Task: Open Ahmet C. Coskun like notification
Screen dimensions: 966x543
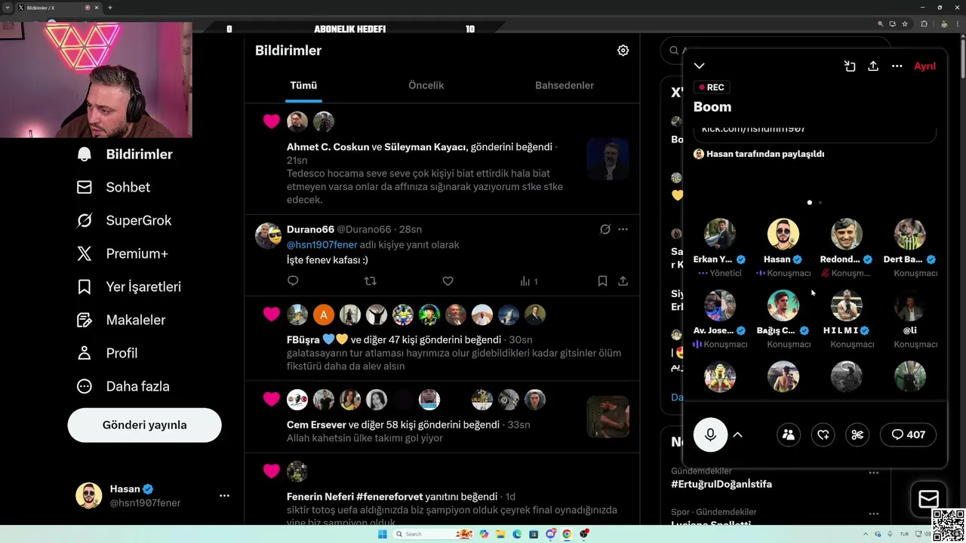Action: 441,159
